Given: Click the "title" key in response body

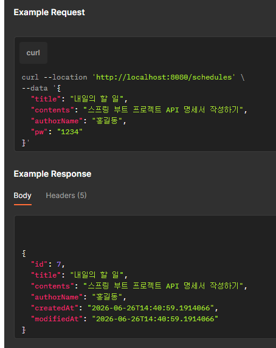Looking at the screenshot, I should (46, 275).
